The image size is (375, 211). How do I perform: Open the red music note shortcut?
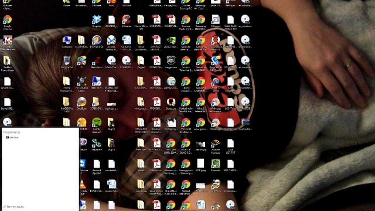pyautogui.click(x=97, y=62)
